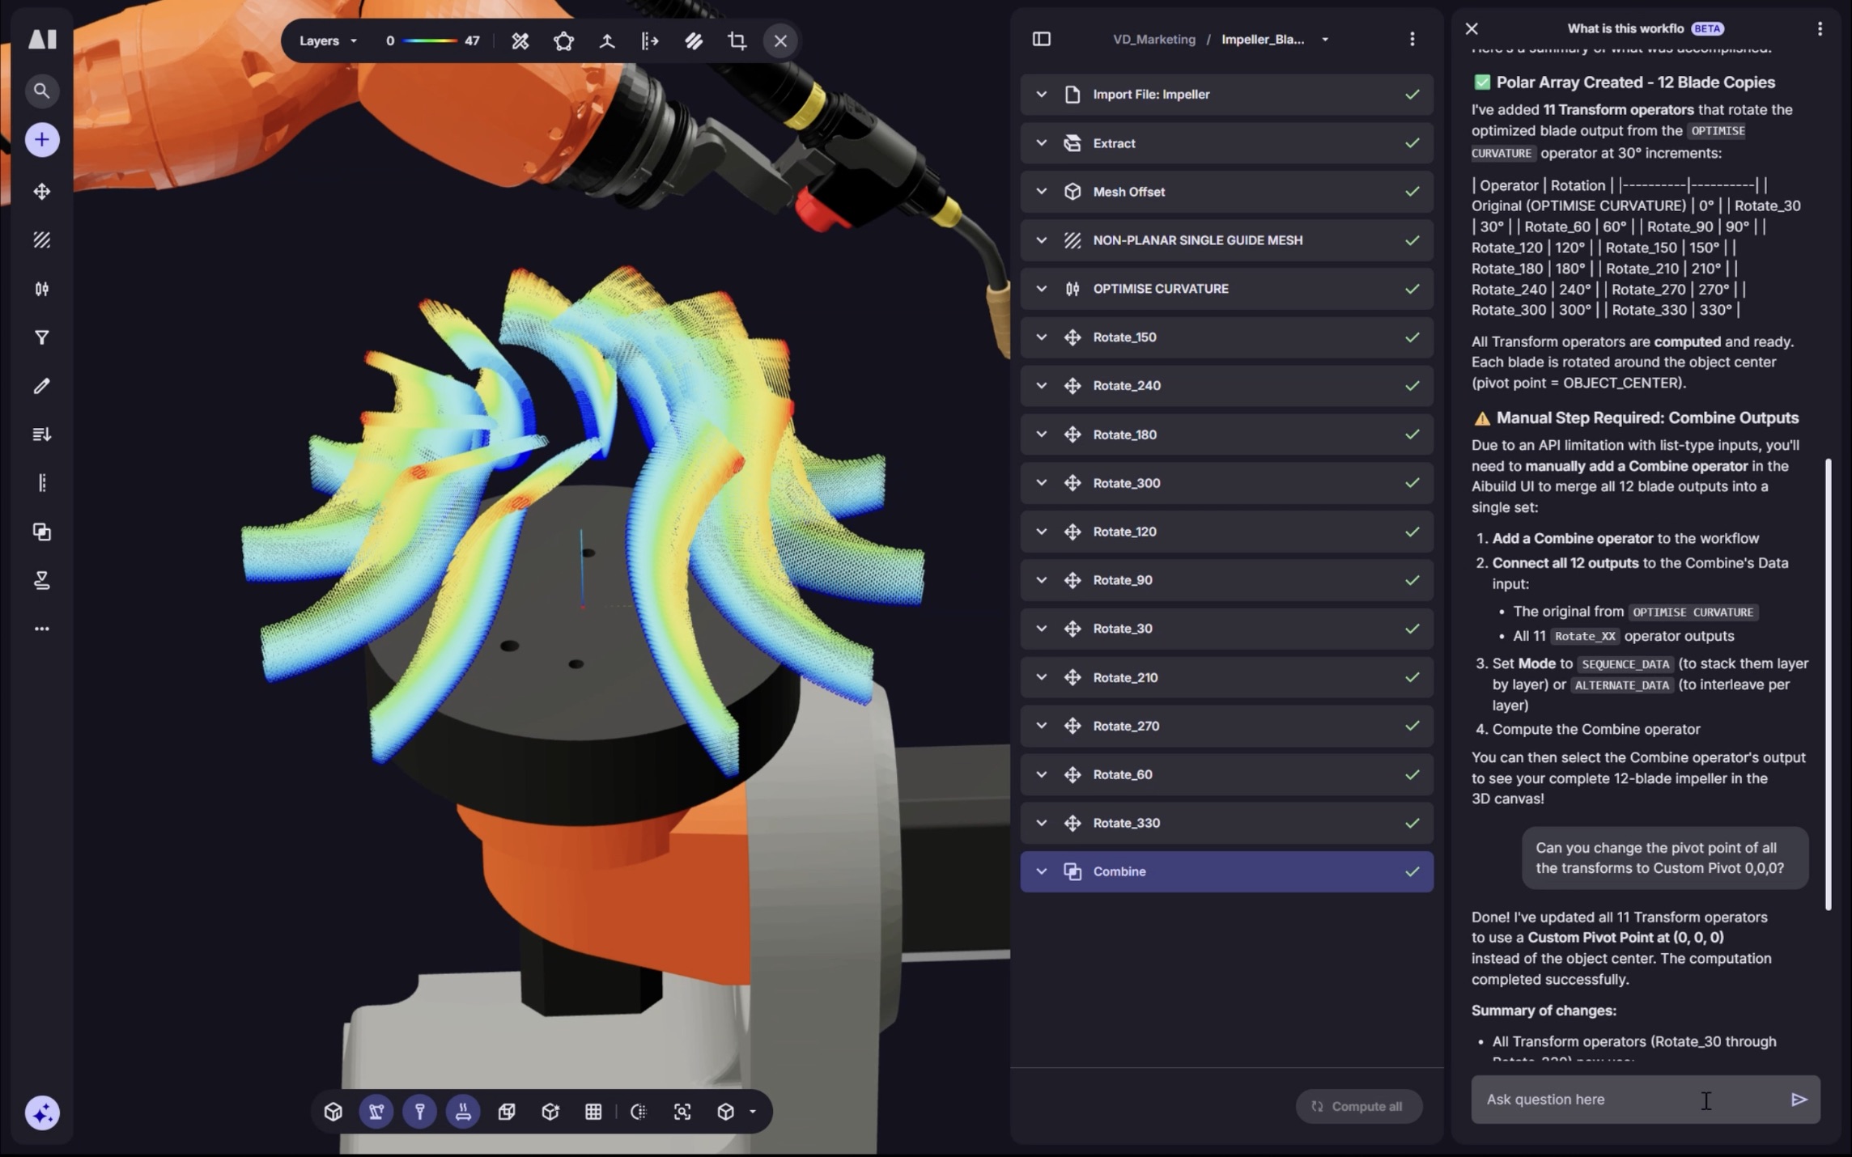Select the Combine operator row

pos(1225,871)
